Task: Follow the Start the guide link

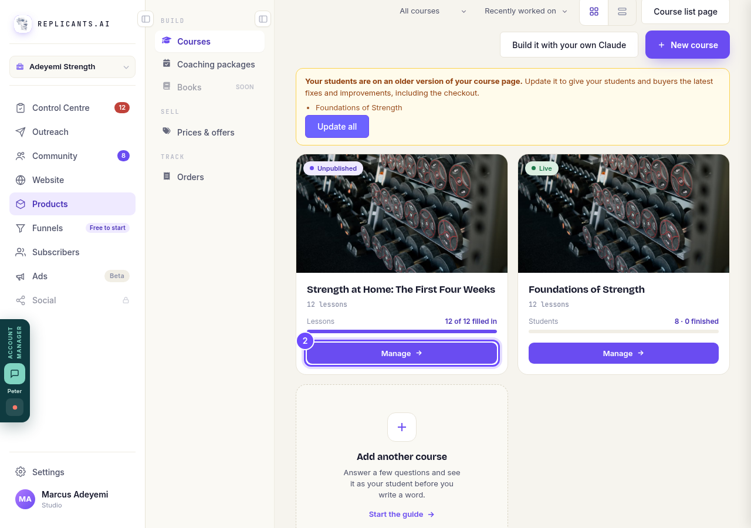Action: (402, 515)
